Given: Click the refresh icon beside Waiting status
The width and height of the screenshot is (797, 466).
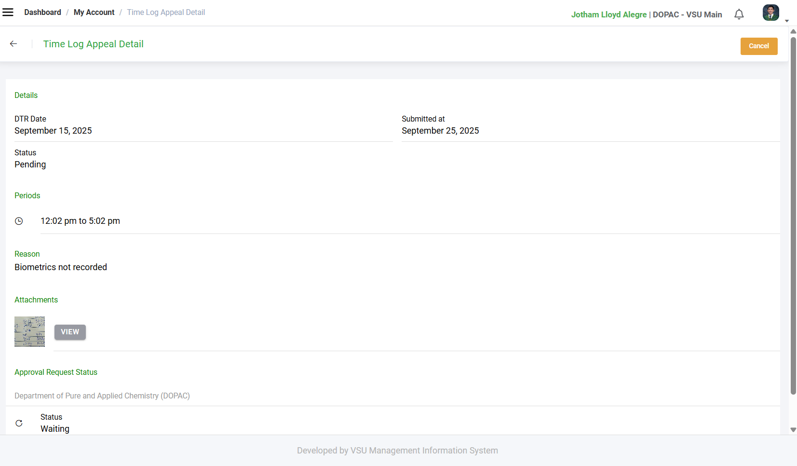Looking at the screenshot, I should coord(19,423).
